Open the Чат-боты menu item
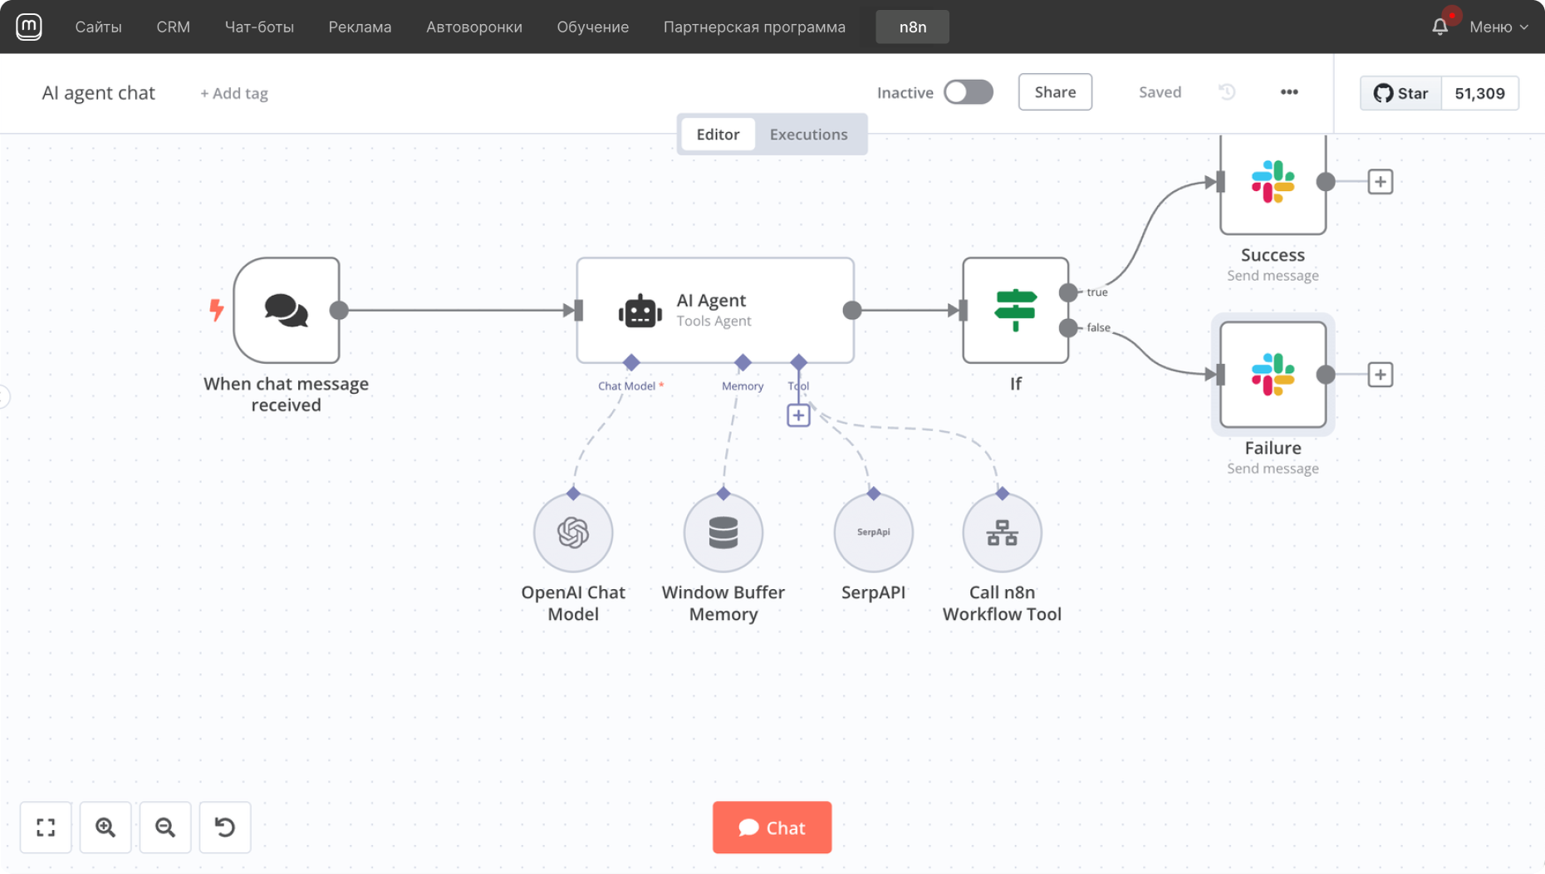 [259, 27]
